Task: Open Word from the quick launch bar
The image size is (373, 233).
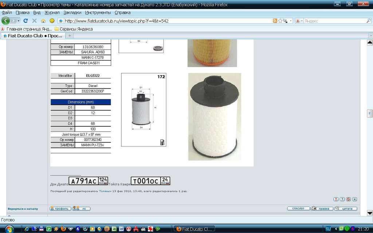Action: point(121,229)
